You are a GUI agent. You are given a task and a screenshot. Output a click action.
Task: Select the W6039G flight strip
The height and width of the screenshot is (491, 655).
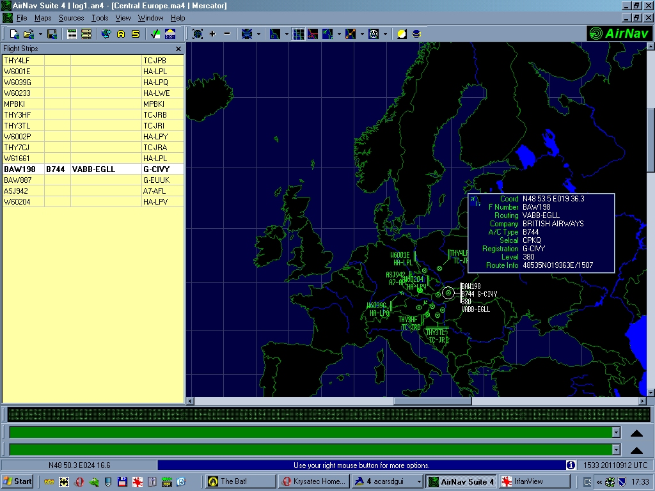(x=93, y=82)
